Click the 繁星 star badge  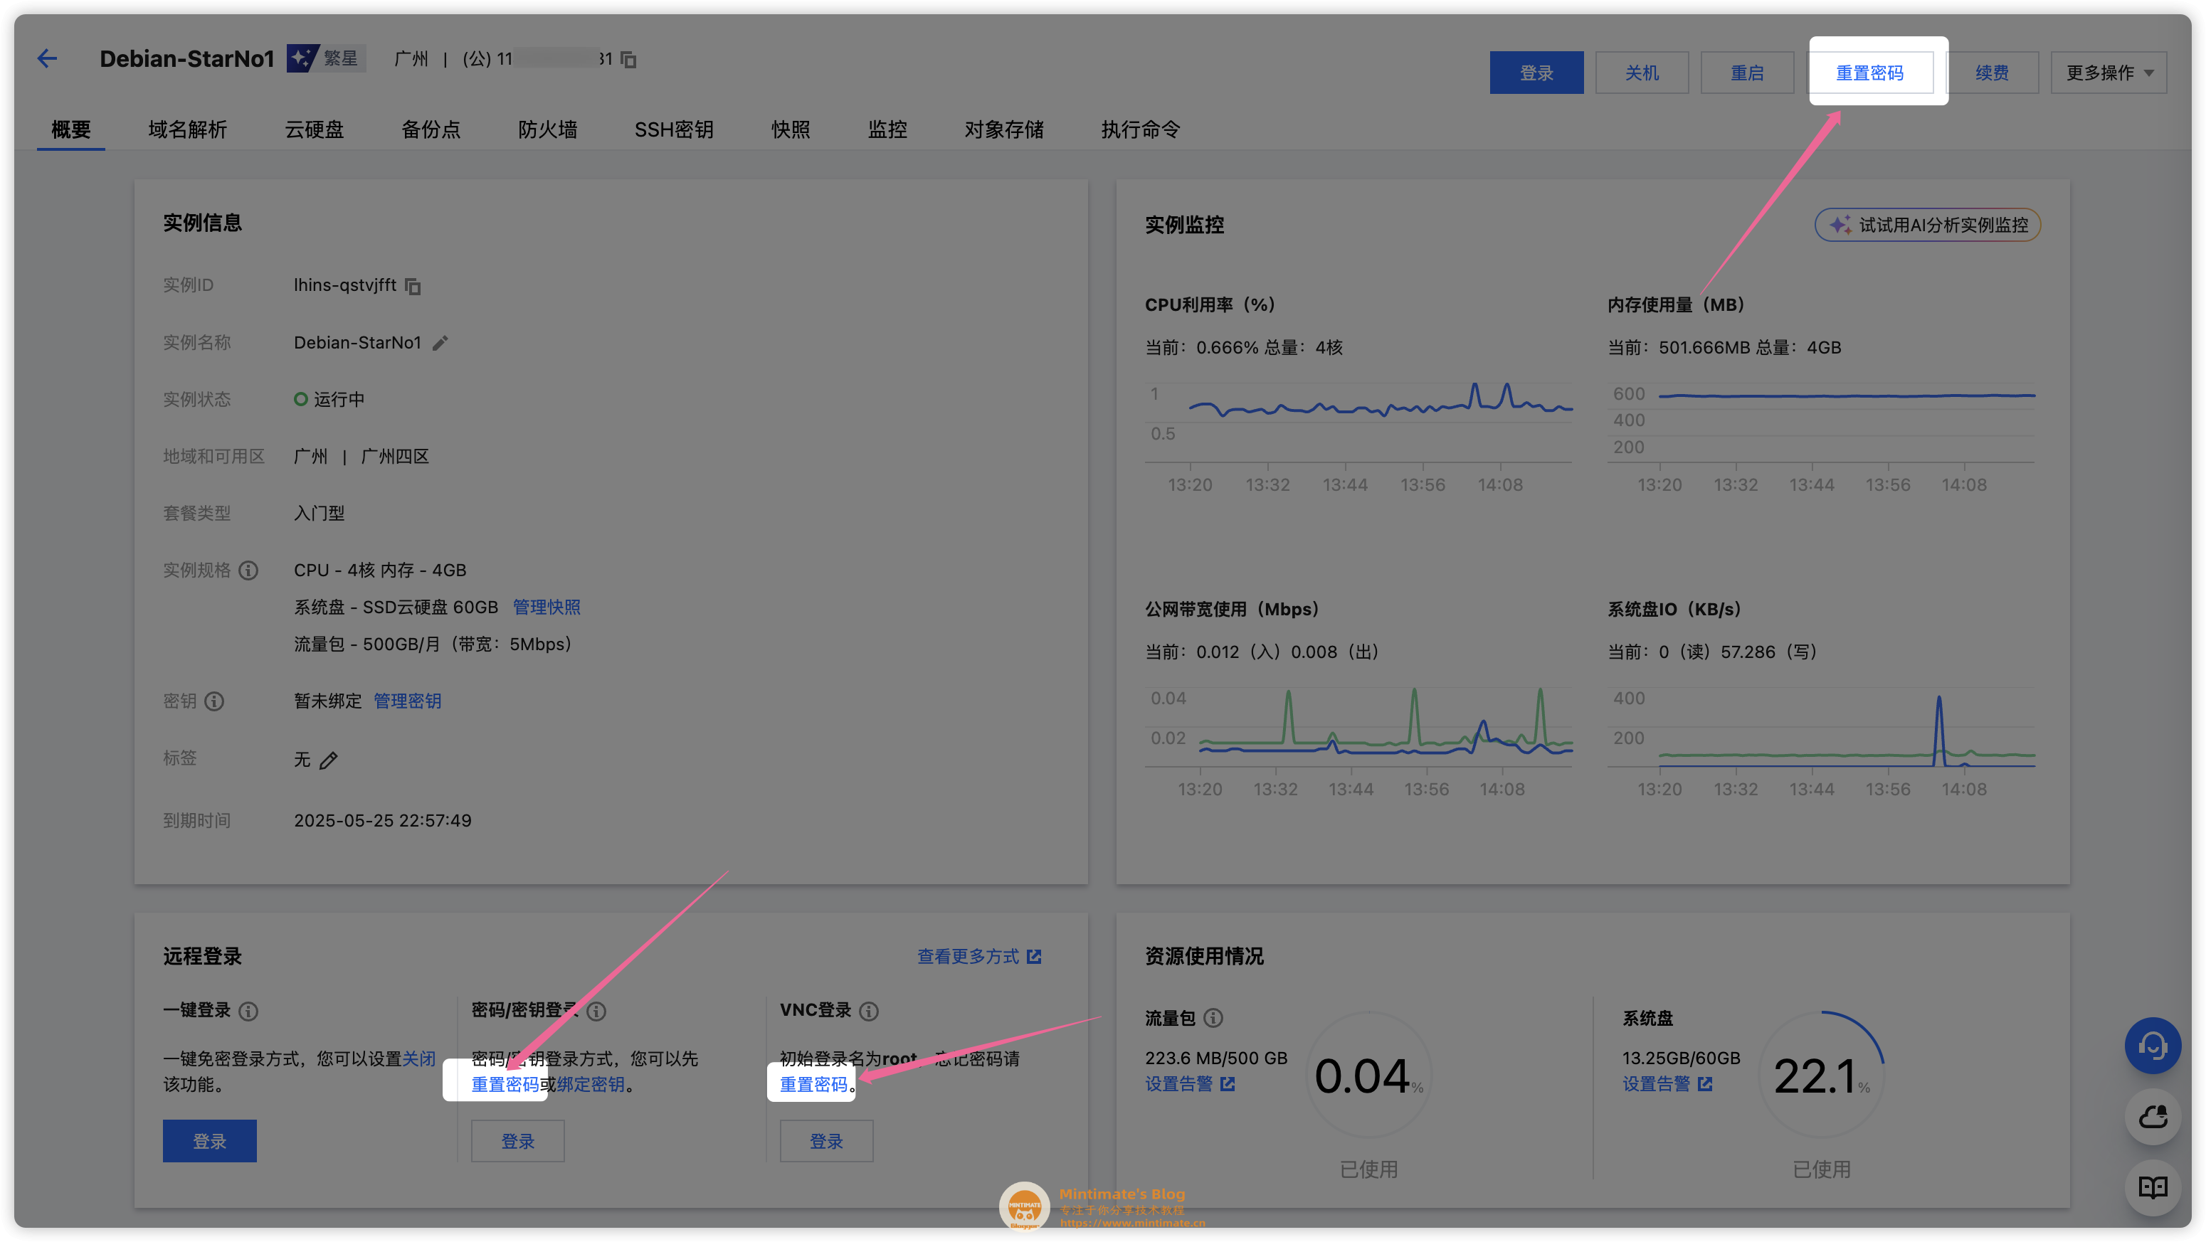(x=325, y=58)
